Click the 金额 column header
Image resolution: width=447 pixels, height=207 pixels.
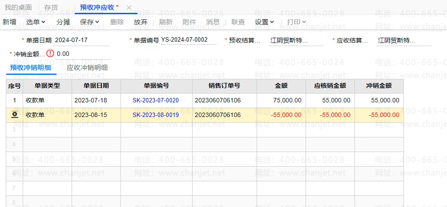281,86
